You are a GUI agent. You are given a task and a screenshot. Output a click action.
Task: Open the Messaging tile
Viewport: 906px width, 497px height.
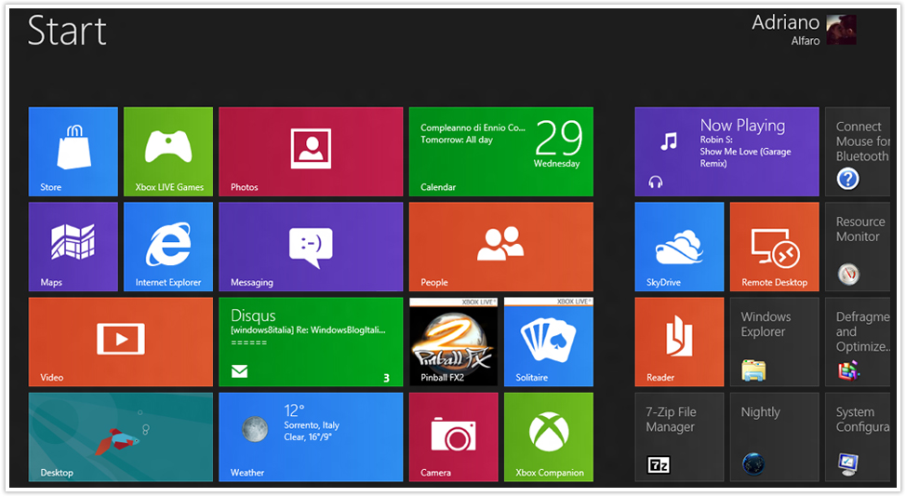311,247
